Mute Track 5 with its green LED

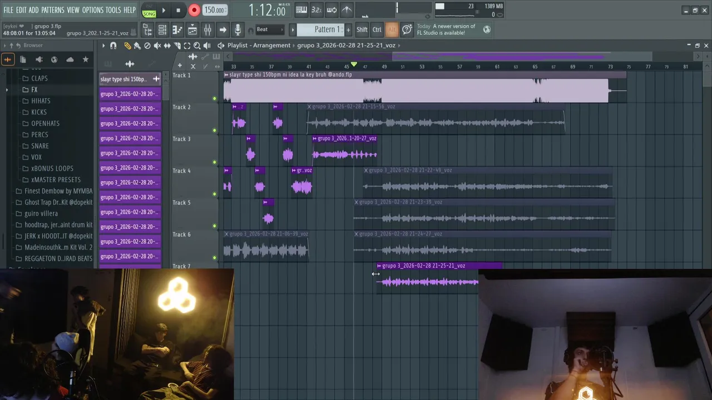tap(214, 226)
